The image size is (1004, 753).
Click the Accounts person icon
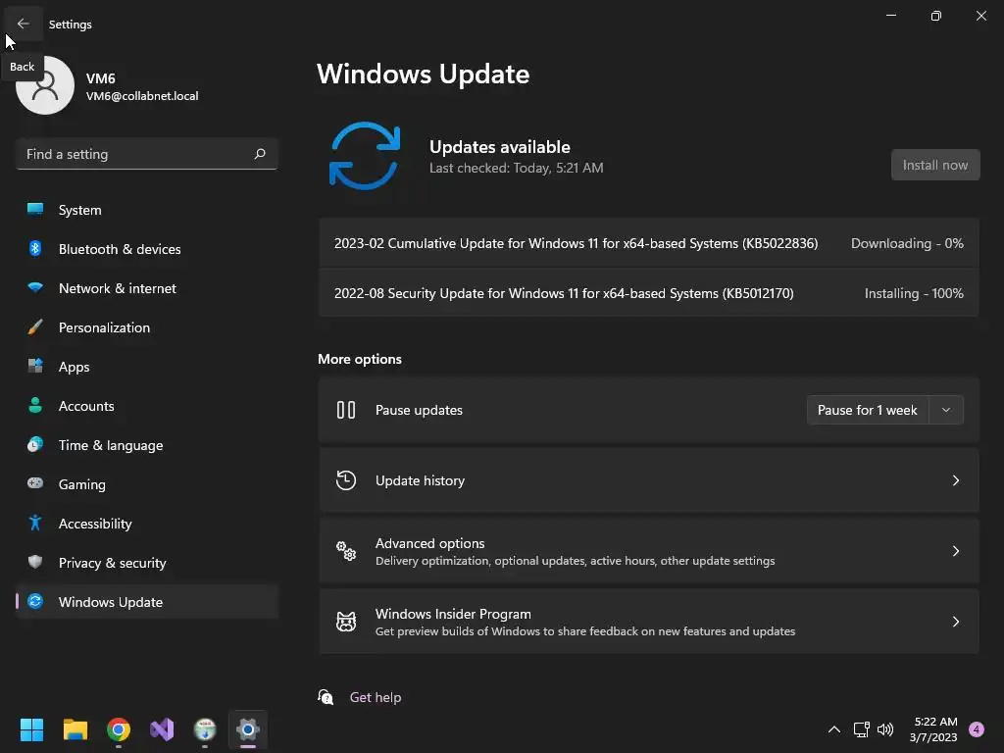[x=35, y=405]
